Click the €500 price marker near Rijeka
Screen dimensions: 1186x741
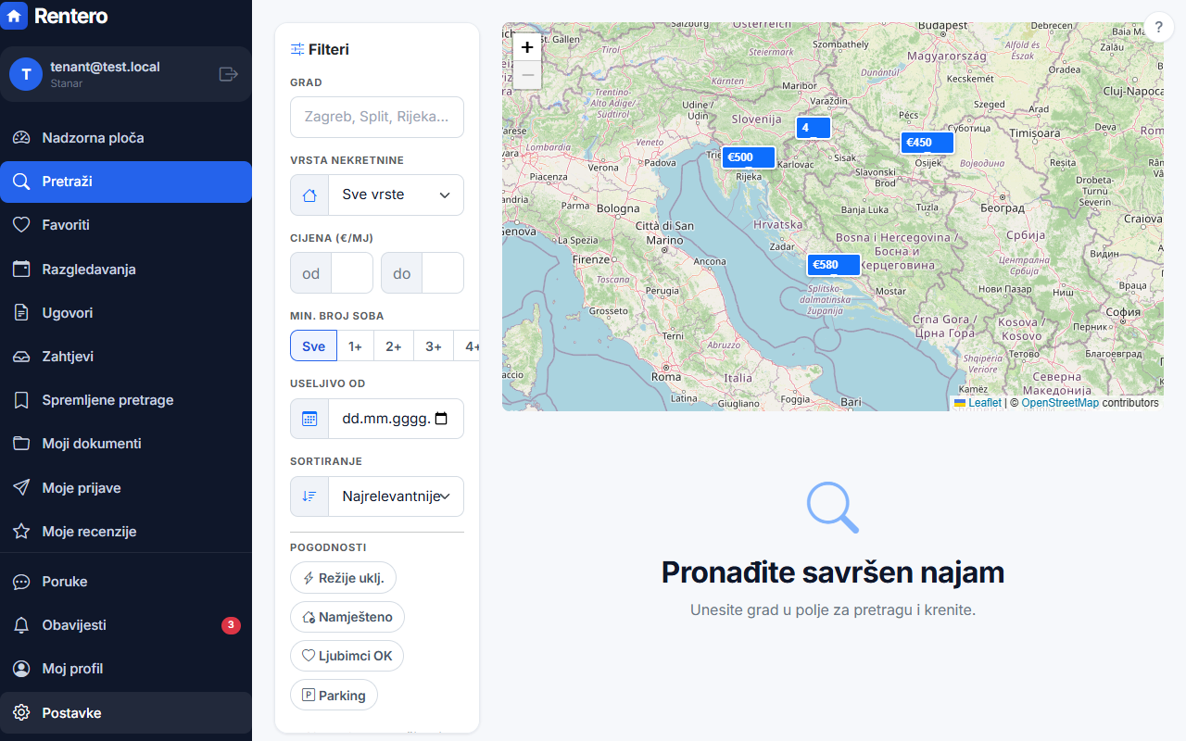[x=749, y=157]
